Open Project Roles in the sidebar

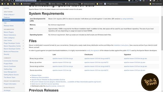[8, 64]
